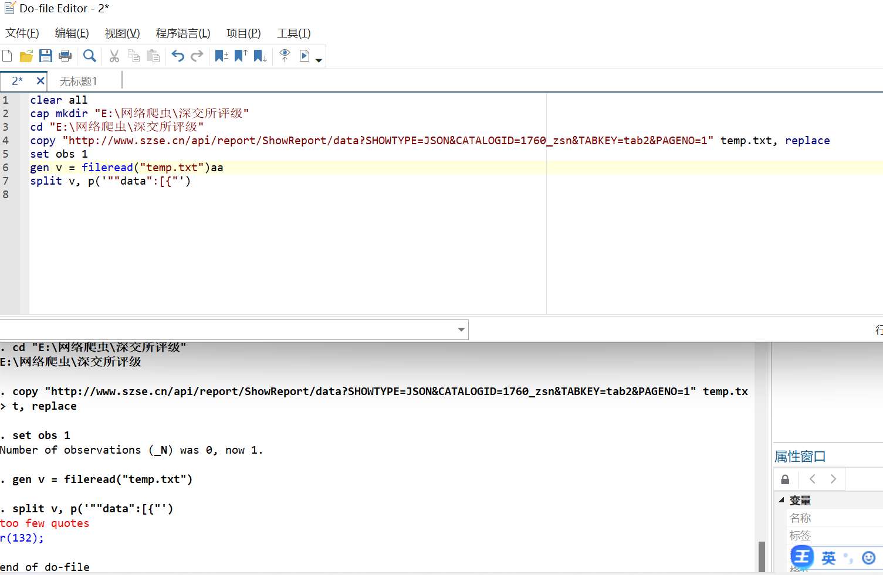Expand the command history combo box dropdown
The image size is (883, 575).
[462, 330]
